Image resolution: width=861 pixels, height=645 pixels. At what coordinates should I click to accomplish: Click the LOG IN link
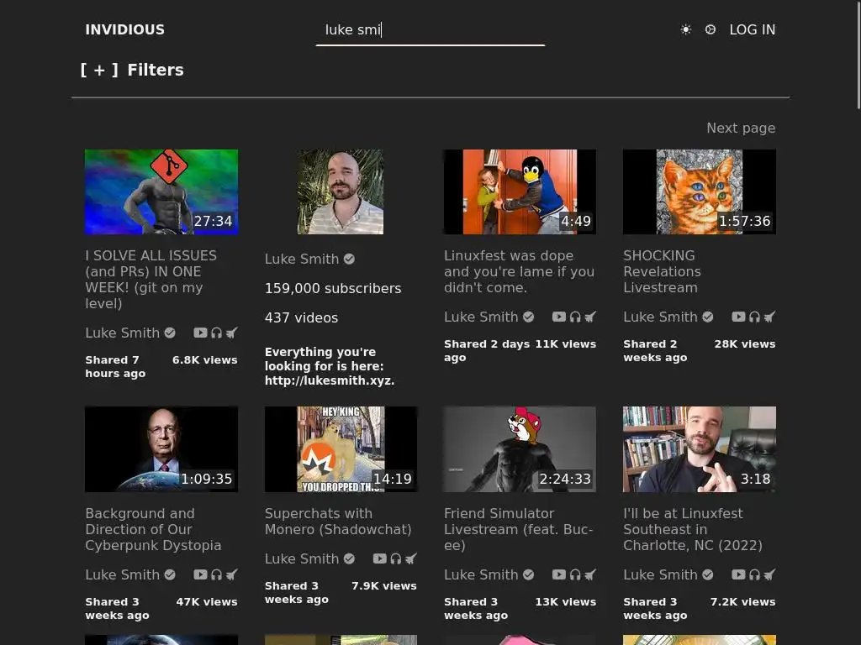(753, 29)
